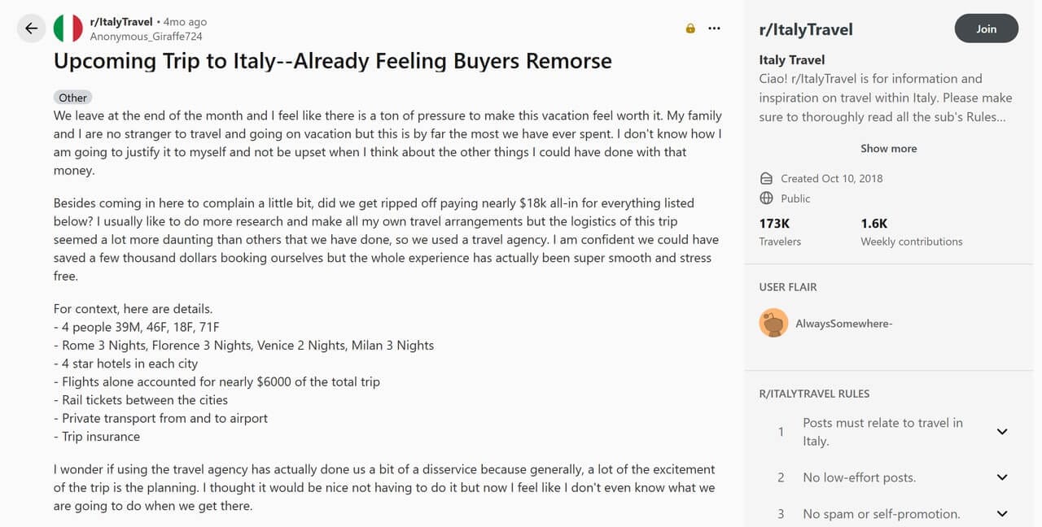Join the r/ItalyTravel community
This screenshot has height=527, width=1042.
[x=986, y=28]
